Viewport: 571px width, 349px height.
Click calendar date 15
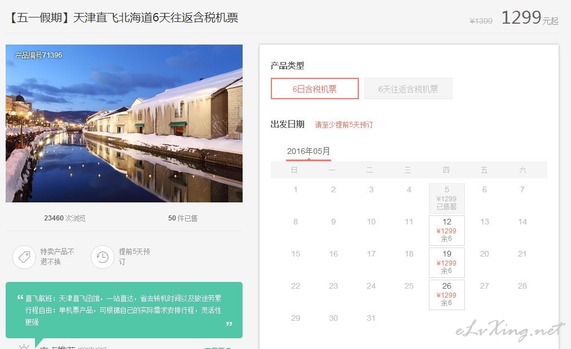tap(295, 254)
